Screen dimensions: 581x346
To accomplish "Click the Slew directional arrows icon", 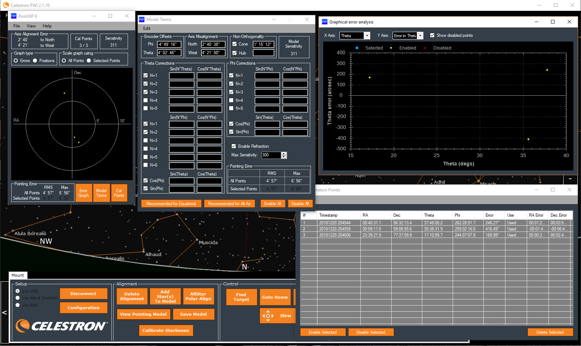I will click(x=268, y=316).
